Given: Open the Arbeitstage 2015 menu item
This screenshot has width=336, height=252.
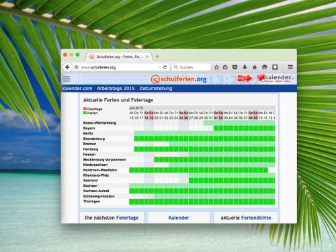Looking at the screenshot, I should pyautogui.click(x=116, y=89).
